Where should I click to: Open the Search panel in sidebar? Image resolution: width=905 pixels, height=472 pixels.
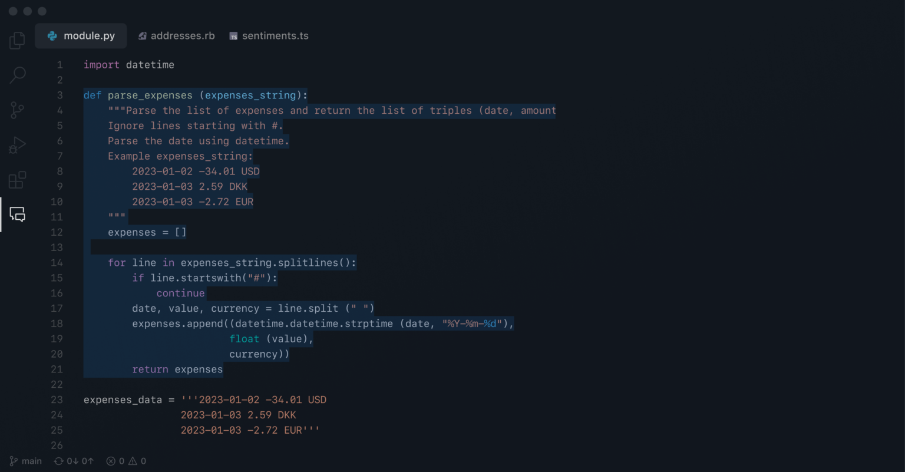click(18, 75)
